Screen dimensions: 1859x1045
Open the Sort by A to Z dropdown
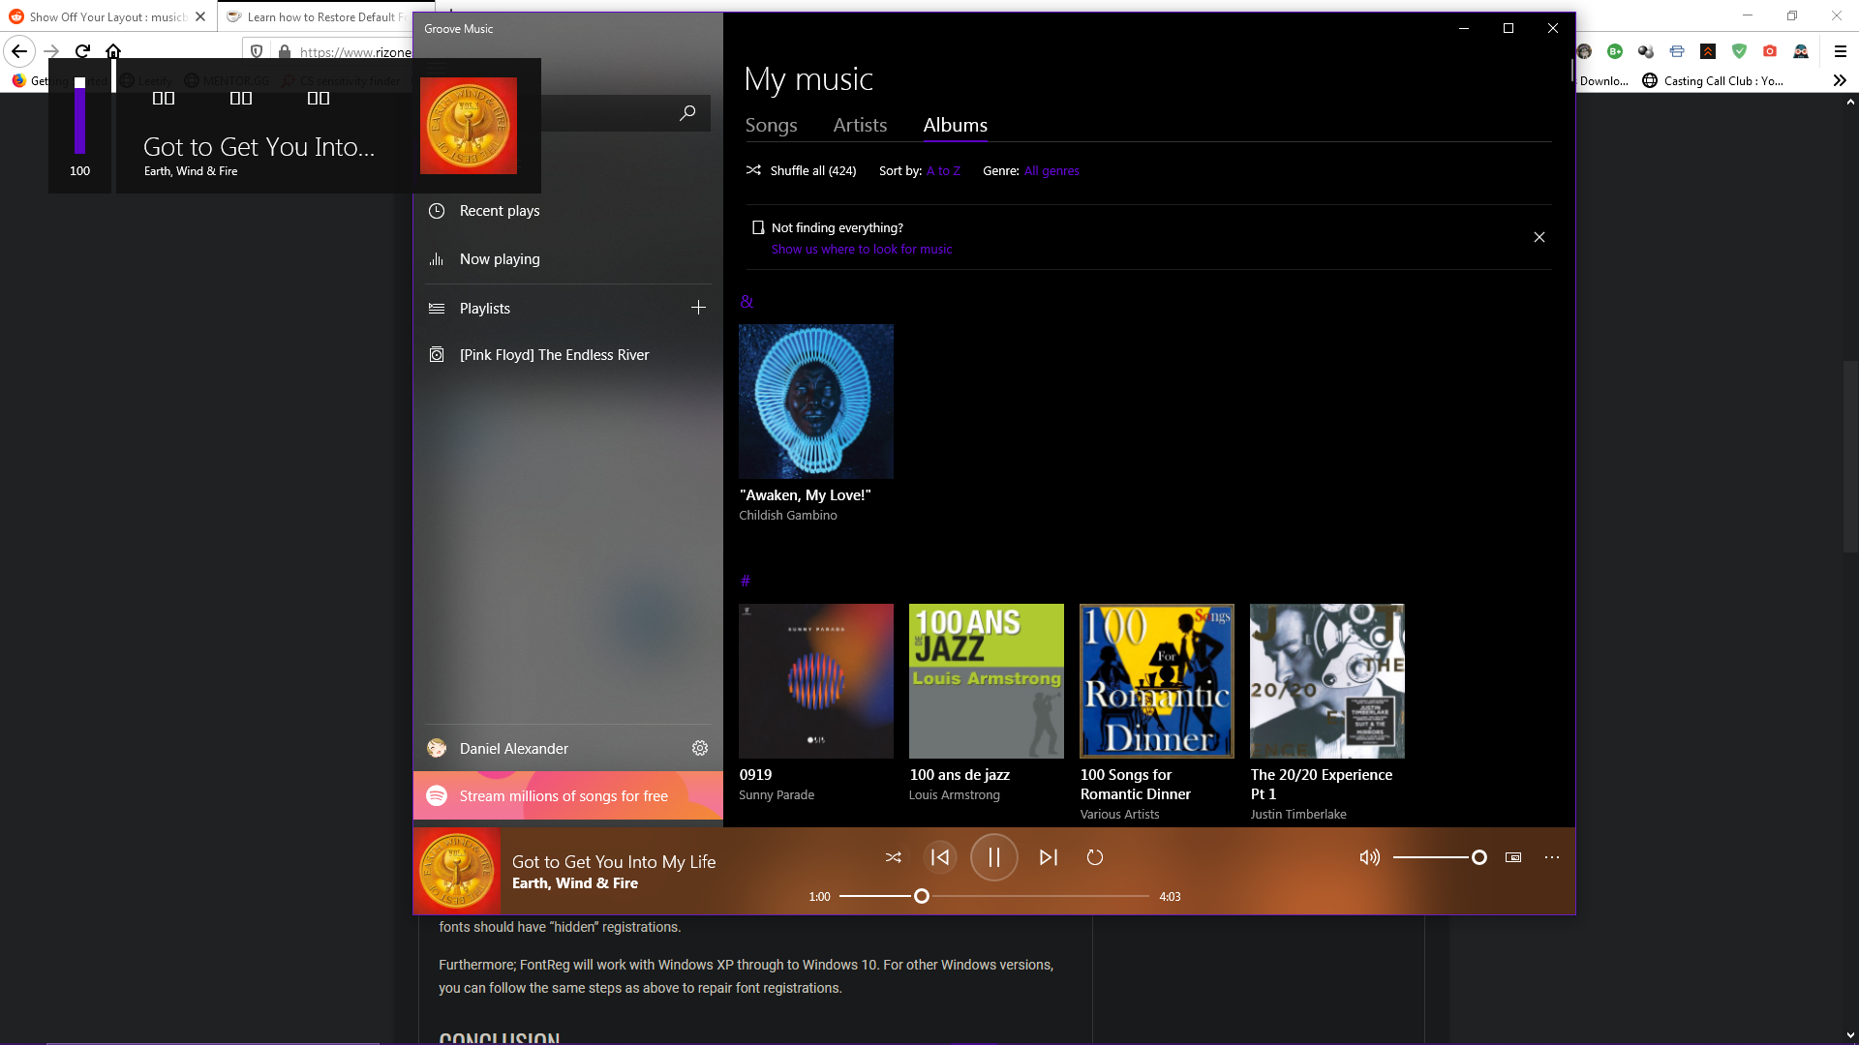(943, 170)
